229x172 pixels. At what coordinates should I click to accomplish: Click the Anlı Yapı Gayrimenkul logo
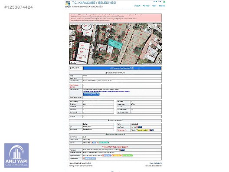tap(16, 155)
